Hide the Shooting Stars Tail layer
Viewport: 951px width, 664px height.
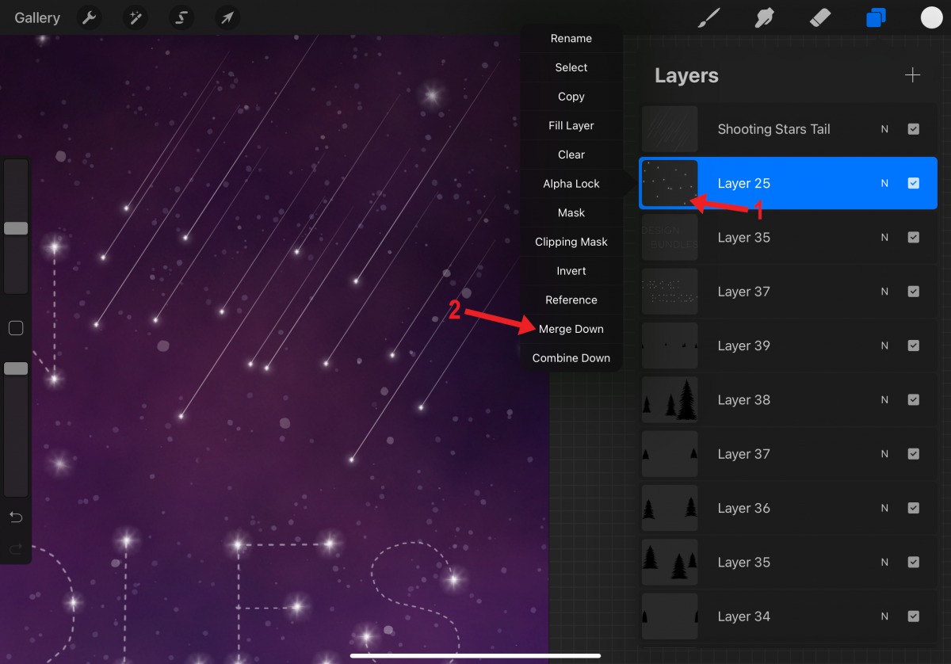point(913,129)
